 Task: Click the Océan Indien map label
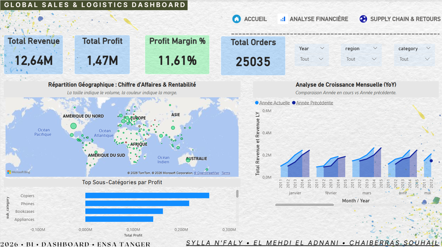pos(163,160)
